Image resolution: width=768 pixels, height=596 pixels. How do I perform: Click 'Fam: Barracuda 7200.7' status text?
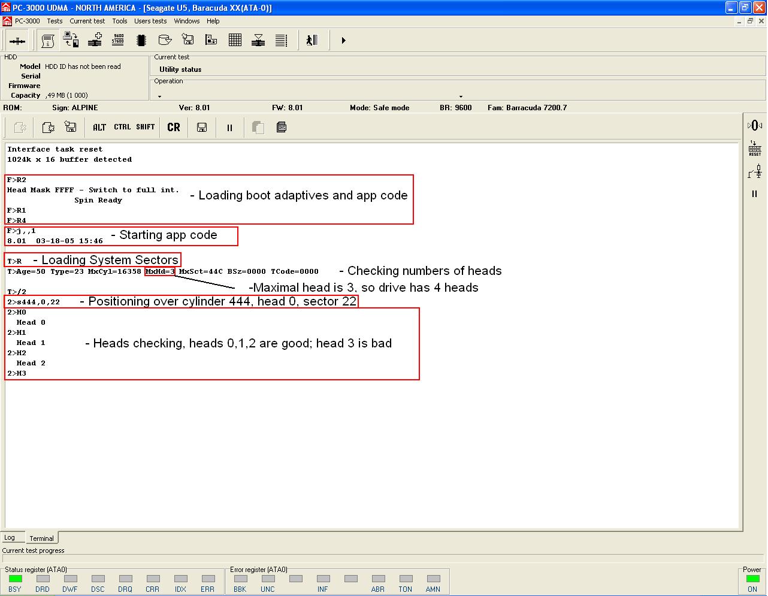pyautogui.click(x=527, y=108)
